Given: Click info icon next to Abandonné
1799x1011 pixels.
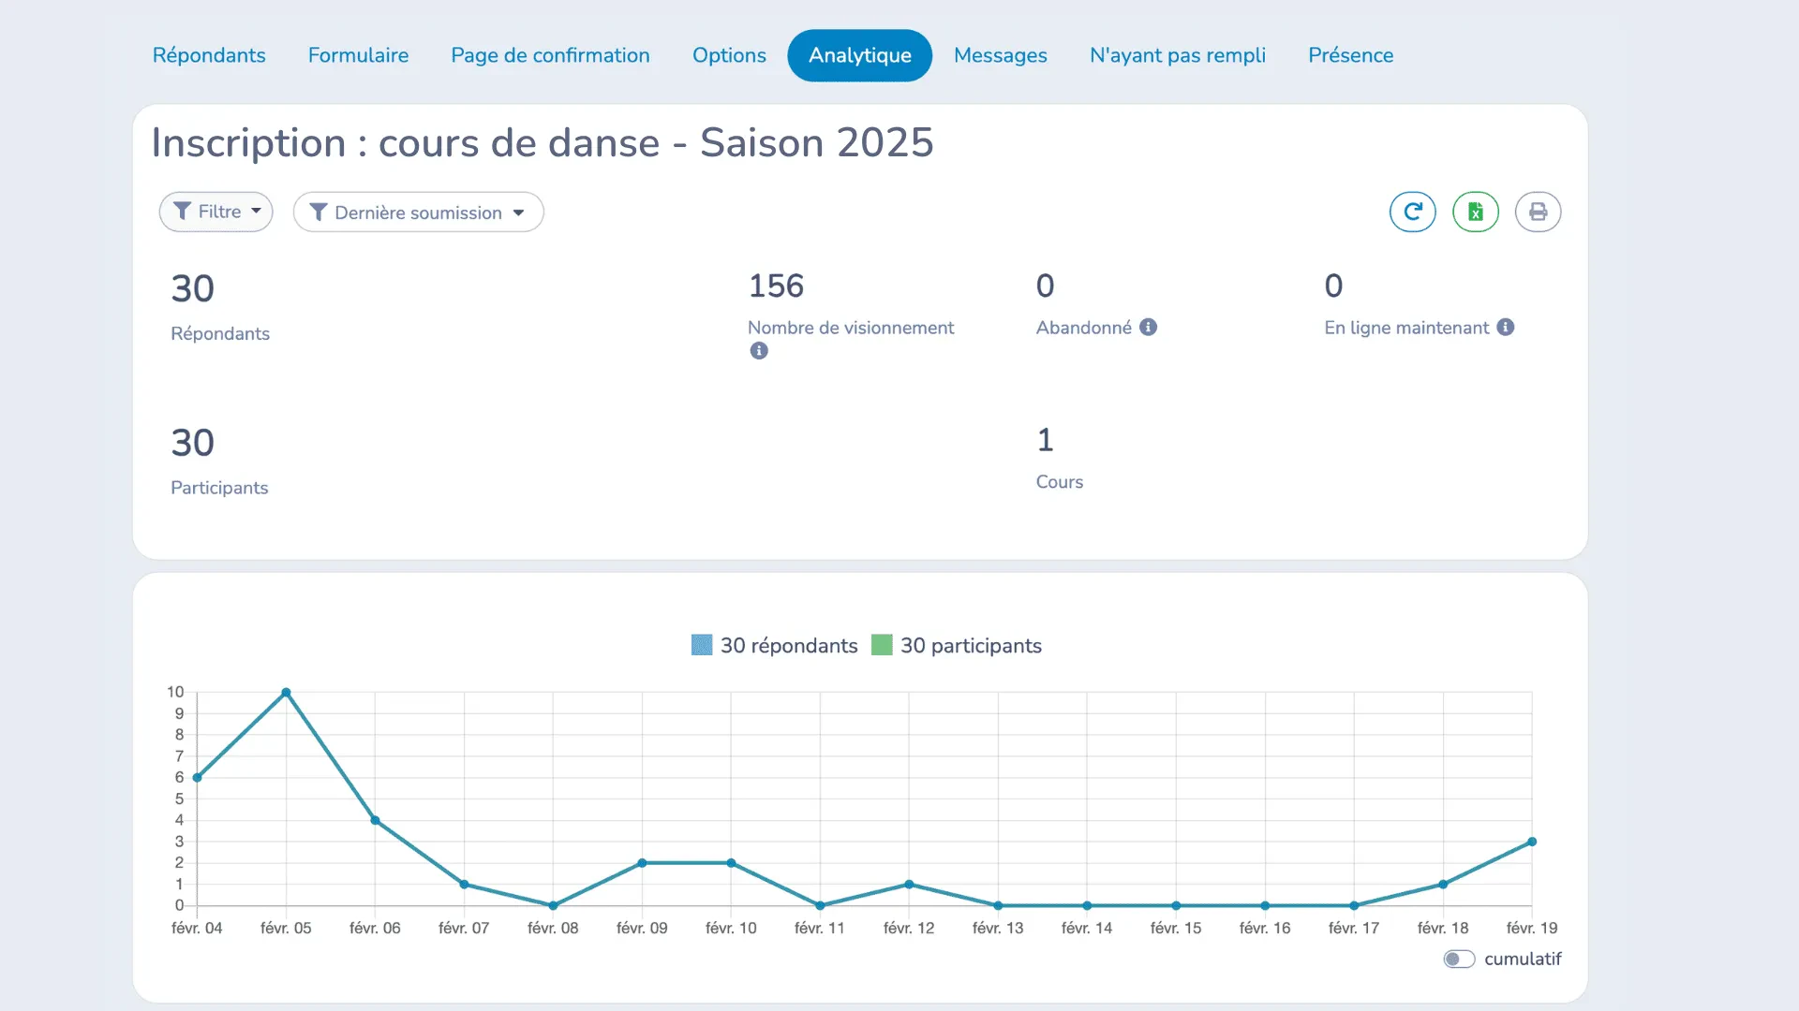Looking at the screenshot, I should click(x=1148, y=327).
